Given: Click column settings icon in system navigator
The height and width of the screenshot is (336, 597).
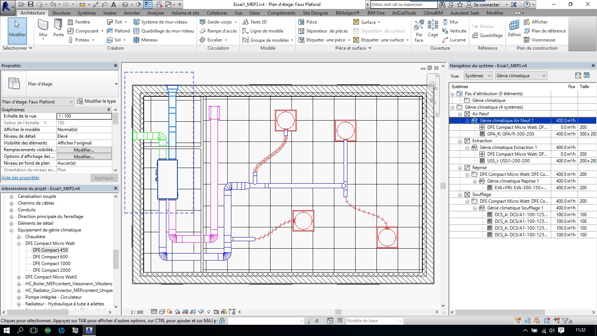Looking at the screenshot, I should pyautogui.click(x=587, y=75).
